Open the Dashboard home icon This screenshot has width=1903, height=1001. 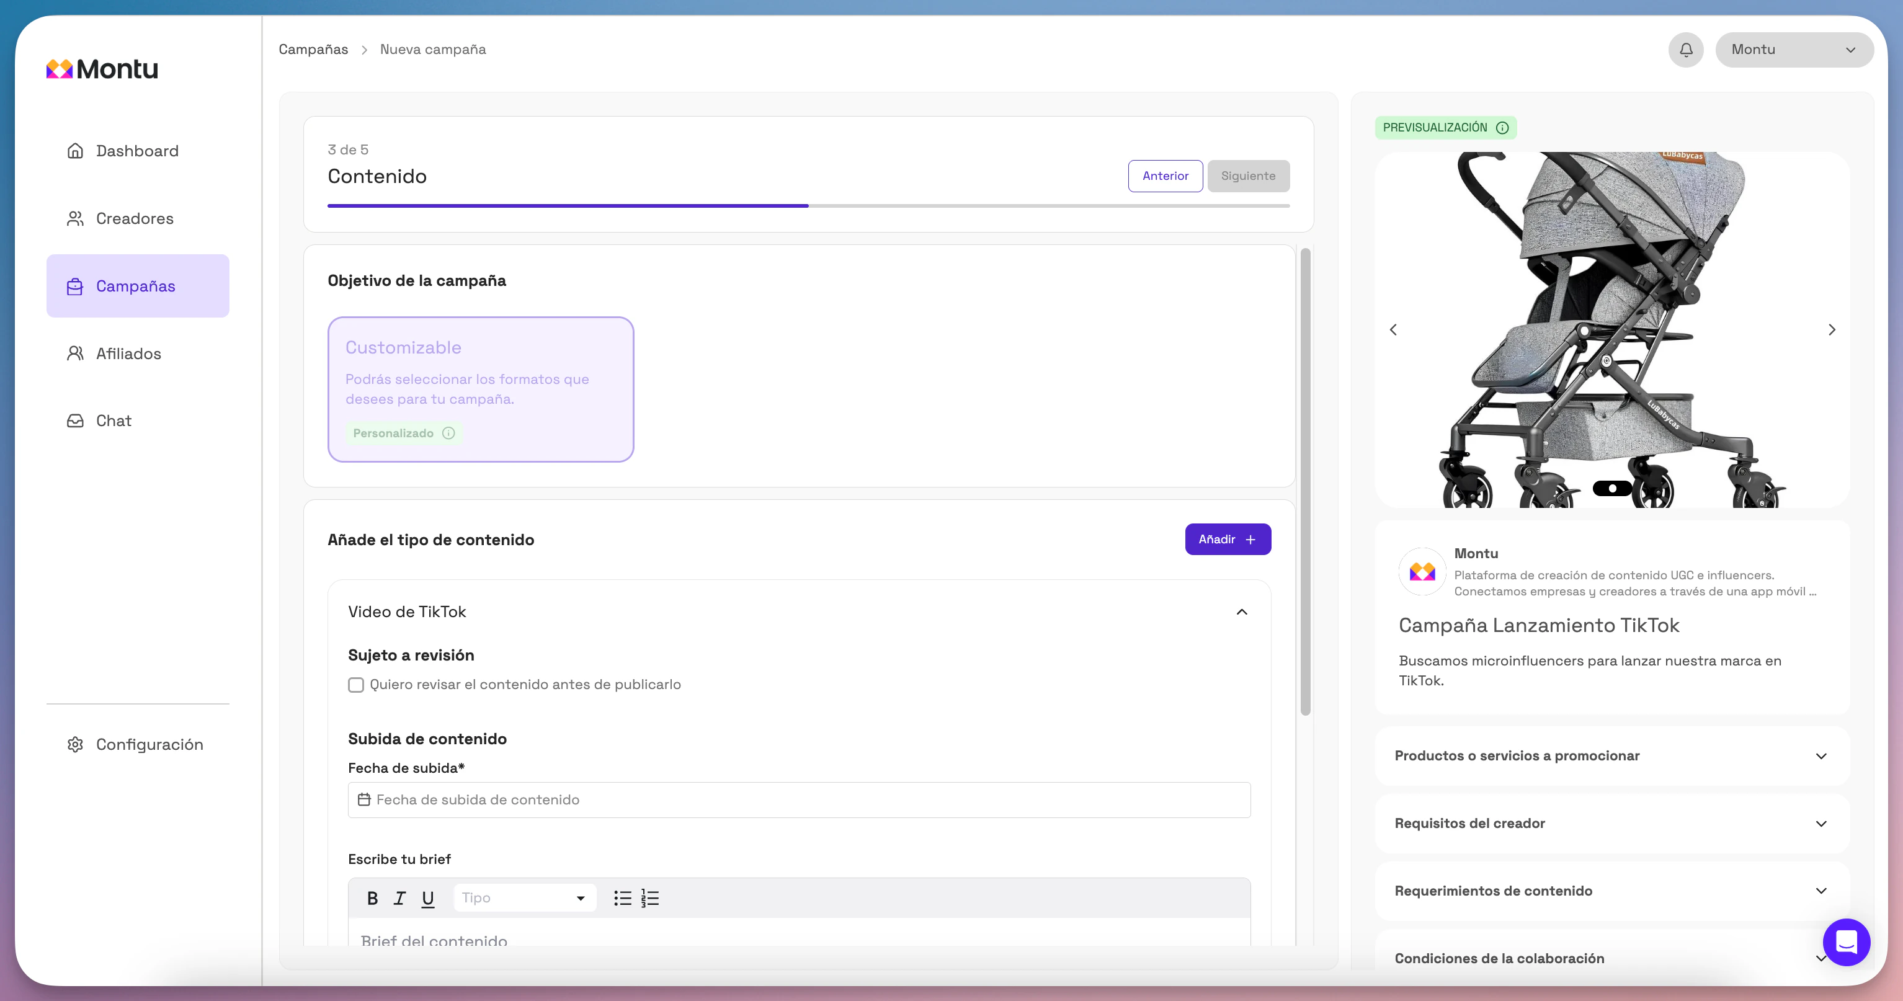point(75,151)
